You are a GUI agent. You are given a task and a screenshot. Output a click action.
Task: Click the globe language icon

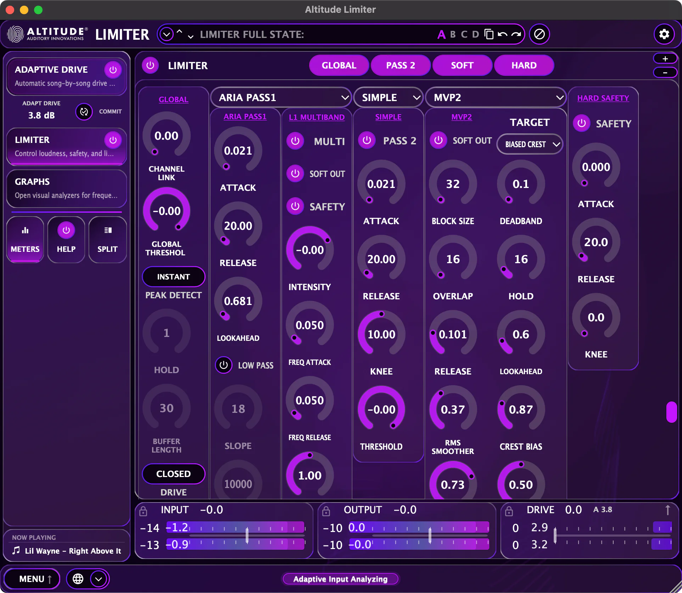[78, 579]
